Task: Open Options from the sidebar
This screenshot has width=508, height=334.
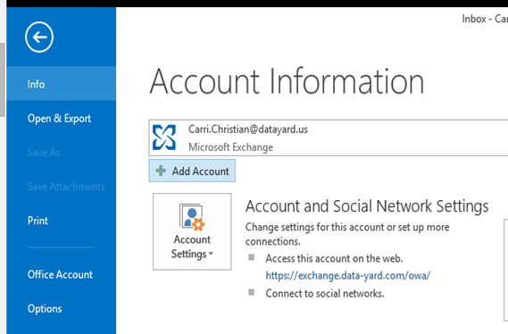Action: coord(45,308)
